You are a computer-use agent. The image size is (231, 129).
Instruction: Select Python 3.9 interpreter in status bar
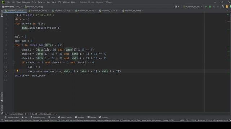click(x=217, y=120)
